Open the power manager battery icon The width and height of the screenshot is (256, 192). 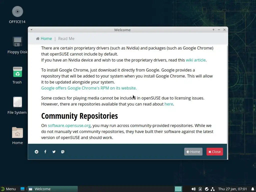tap(200, 189)
